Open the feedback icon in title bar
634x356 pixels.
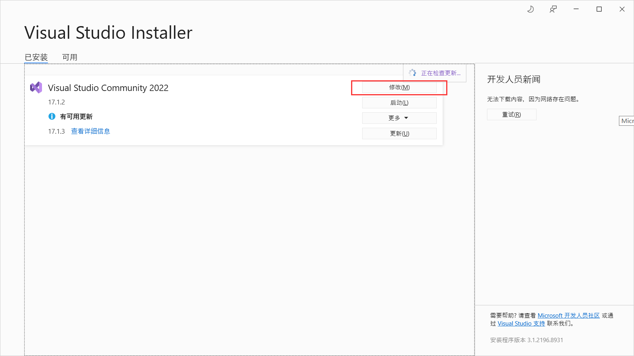tap(553, 9)
